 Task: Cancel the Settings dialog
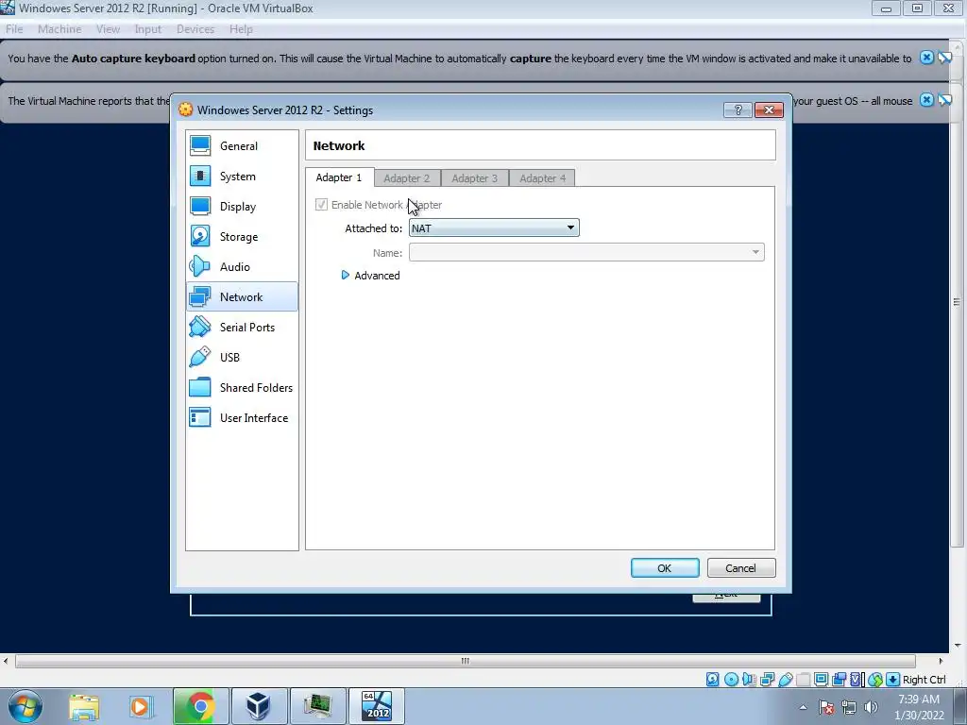tap(741, 567)
